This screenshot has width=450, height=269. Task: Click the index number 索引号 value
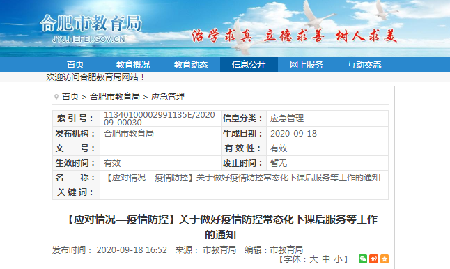pos(160,118)
